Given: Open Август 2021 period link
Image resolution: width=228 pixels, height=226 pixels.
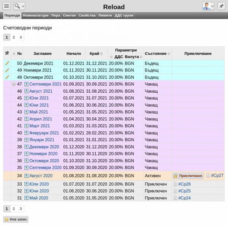Looking at the screenshot, I should (41, 91).
